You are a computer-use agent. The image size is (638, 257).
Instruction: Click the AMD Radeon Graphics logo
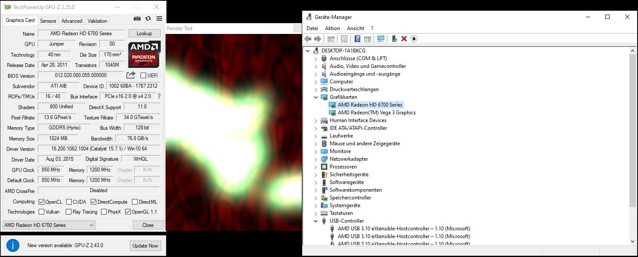pos(144,54)
